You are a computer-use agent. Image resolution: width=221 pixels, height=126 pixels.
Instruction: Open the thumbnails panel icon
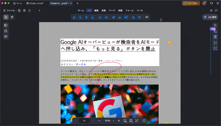point(6,25)
